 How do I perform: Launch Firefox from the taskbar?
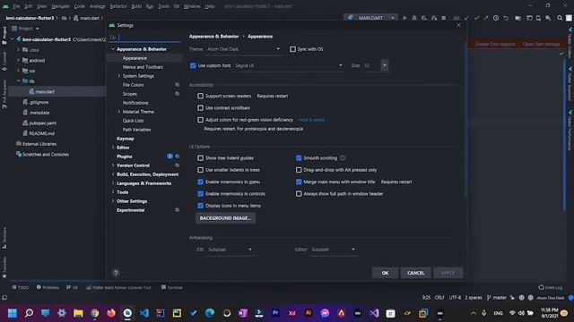point(111,313)
